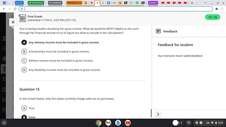Launch Google Docs from the shelf
The image size is (226, 127).
(118, 123)
